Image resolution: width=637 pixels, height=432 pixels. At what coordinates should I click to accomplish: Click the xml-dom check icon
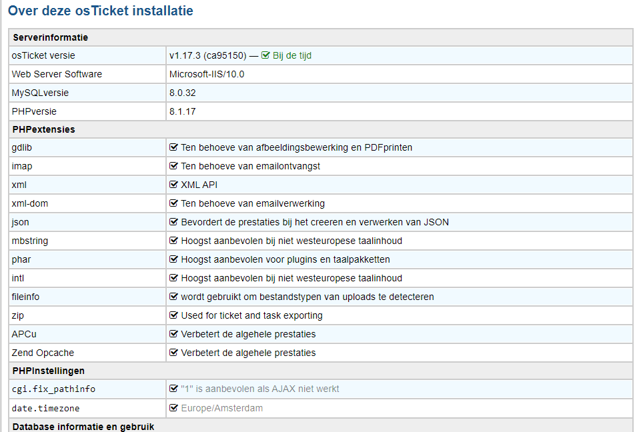point(173,203)
